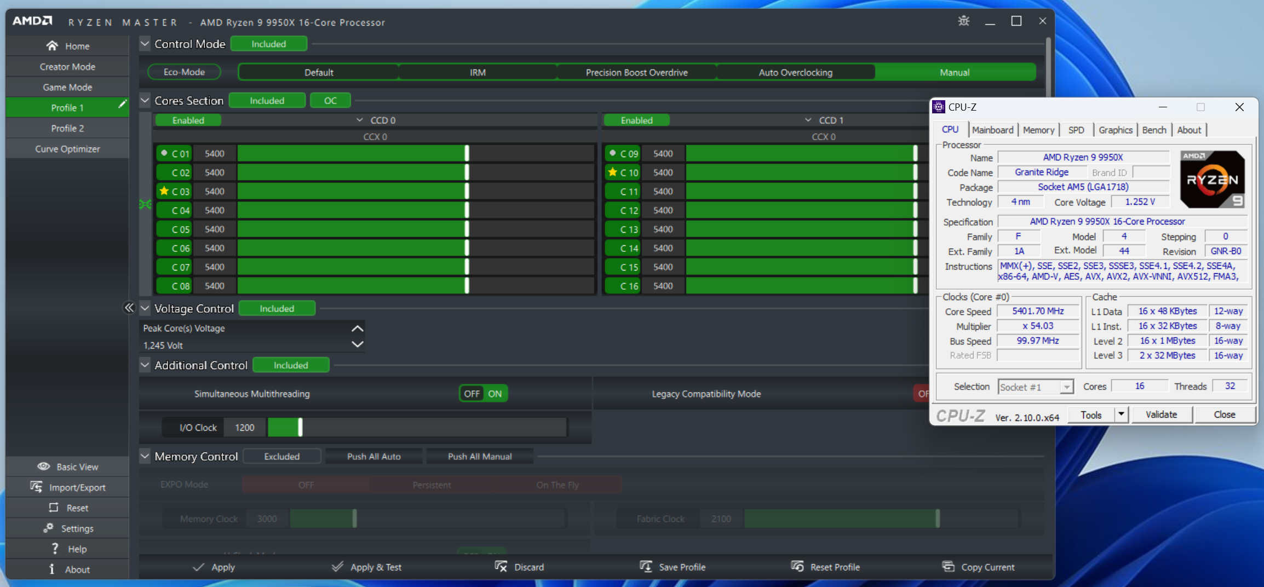This screenshot has width=1264, height=587.
Task: Click the dot marker on core C 01
Action: pos(164,153)
